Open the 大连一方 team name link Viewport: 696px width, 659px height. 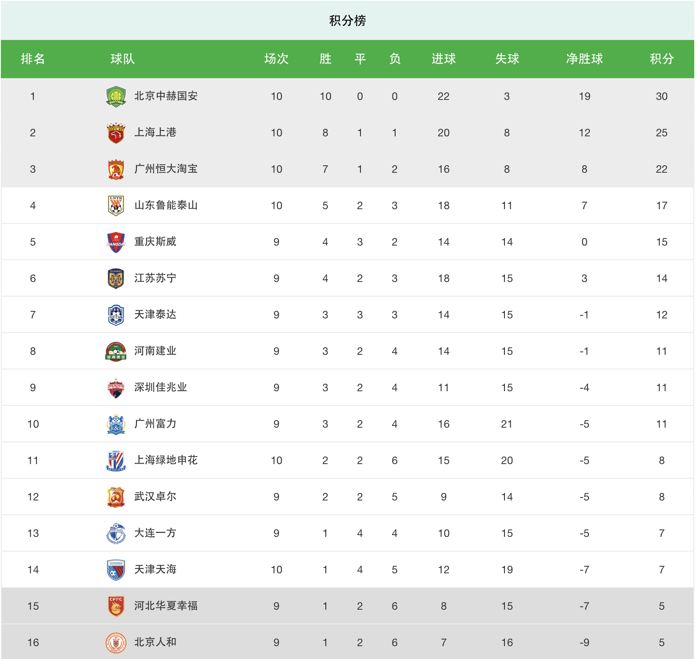(155, 533)
